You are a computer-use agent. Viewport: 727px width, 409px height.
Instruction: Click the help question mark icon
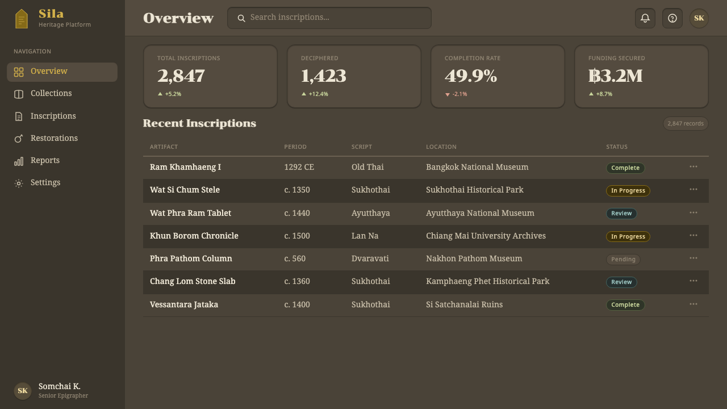click(x=672, y=18)
